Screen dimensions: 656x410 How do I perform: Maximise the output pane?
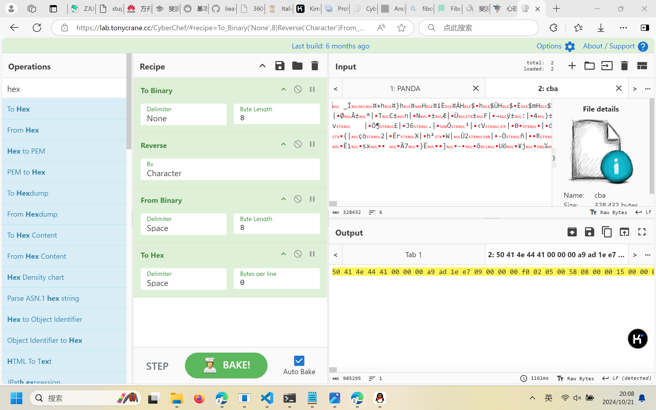point(642,232)
